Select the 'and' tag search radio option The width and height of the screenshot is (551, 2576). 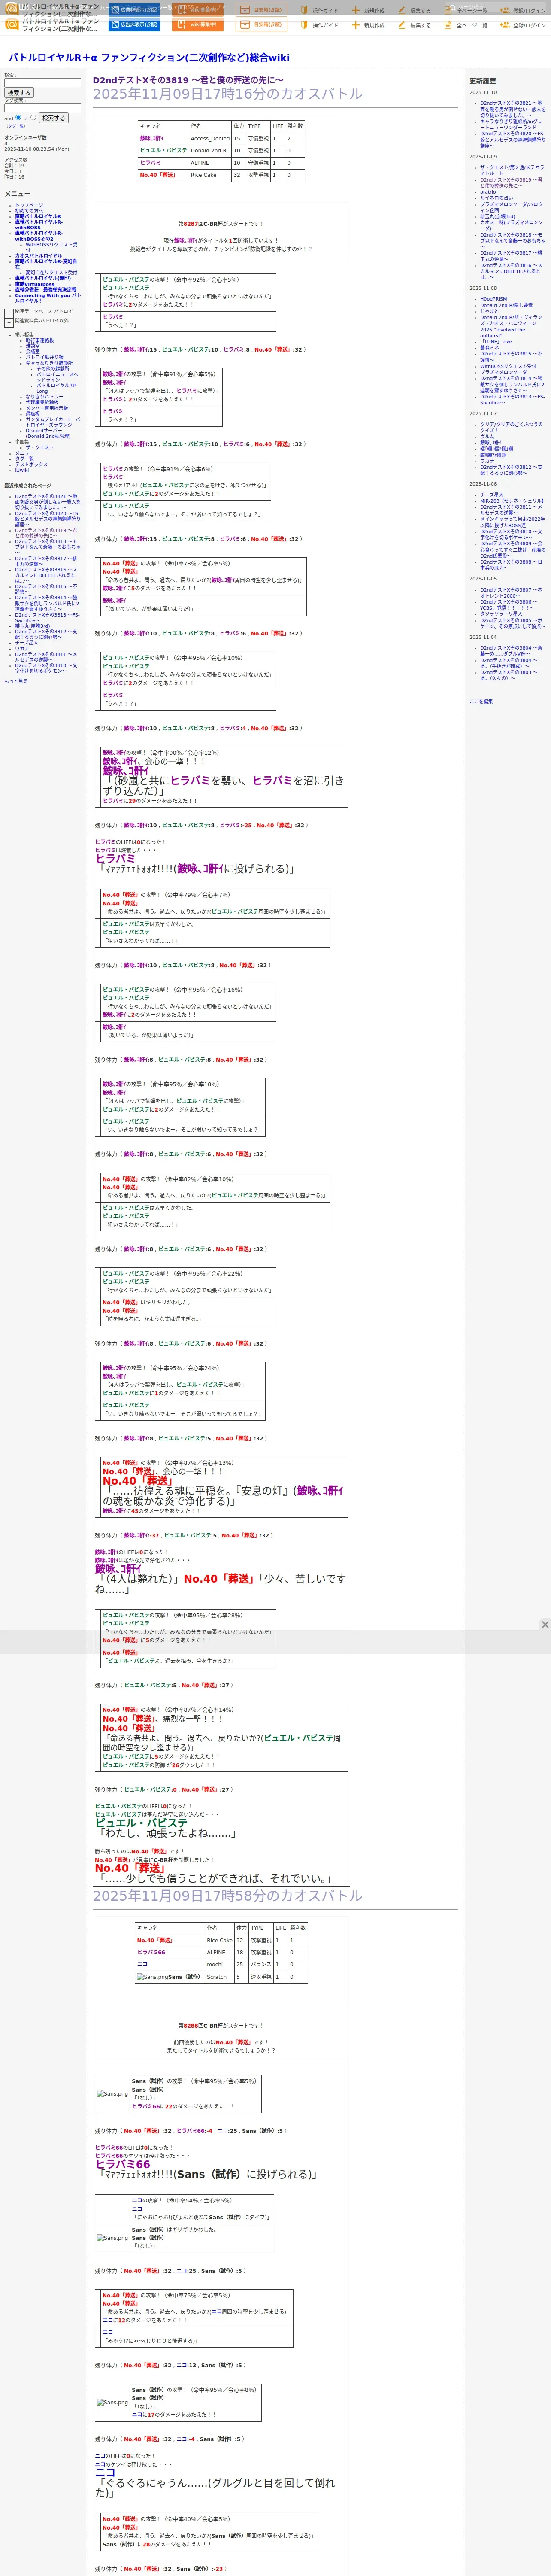(x=17, y=117)
